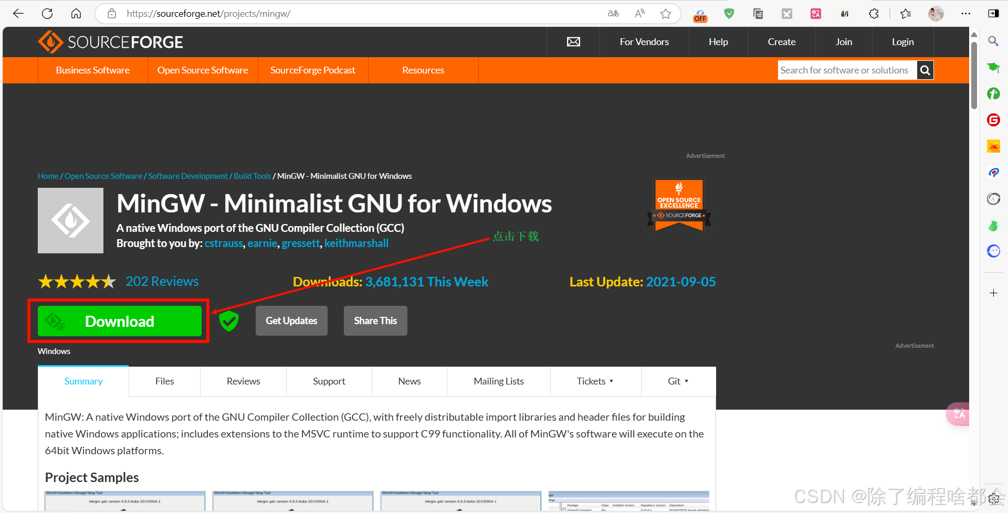Open keithmarshall author profile
The width and height of the screenshot is (1008, 513).
pyautogui.click(x=356, y=243)
